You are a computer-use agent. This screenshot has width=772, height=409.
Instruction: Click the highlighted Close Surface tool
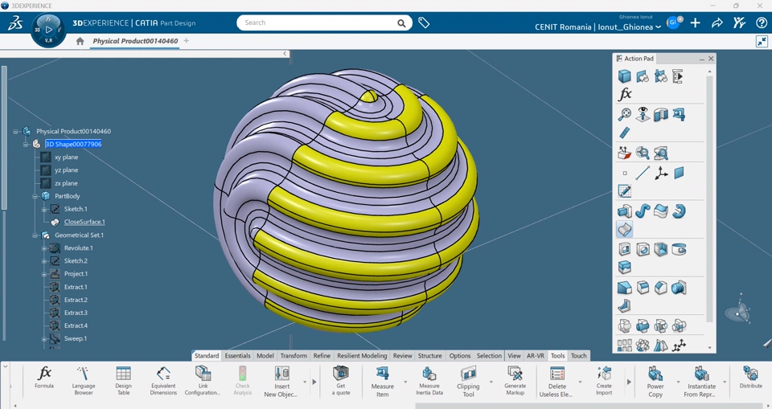click(625, 229)
